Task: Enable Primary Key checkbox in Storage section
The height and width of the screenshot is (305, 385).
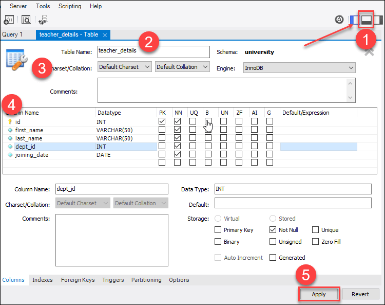Action: coord(218,230)
